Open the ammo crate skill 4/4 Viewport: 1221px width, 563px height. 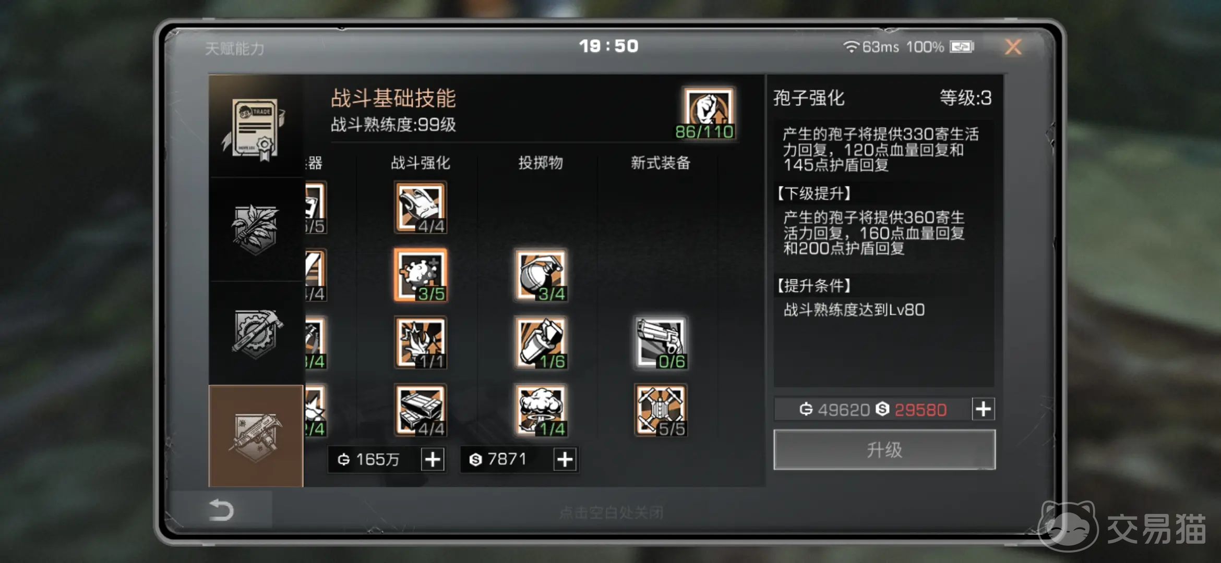pyautogui.click(x=421, y=411)
